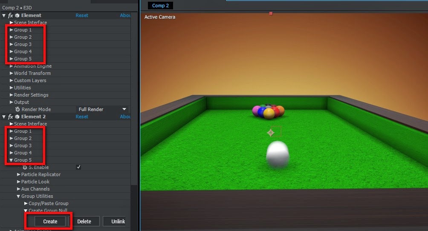The height and width of the screenshot is (231, 428).
Task: Expand Scene Interface under Element 2
Action: coord(11,124)
